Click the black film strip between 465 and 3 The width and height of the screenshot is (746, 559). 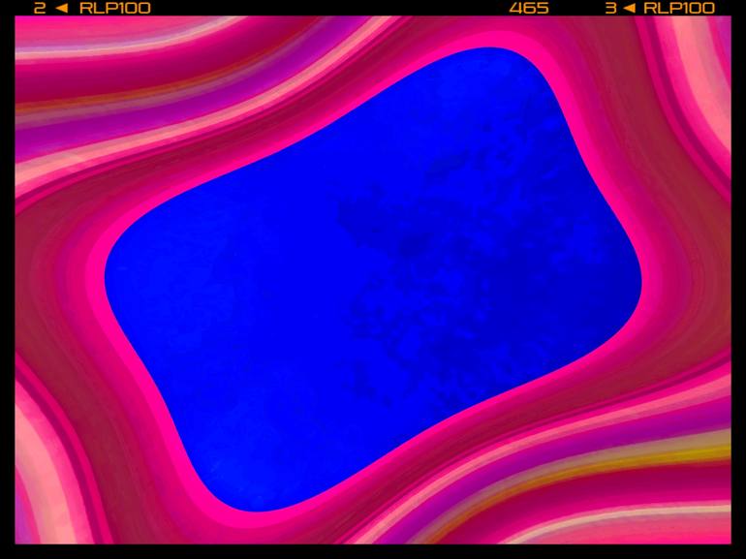(x=576, y=8)
